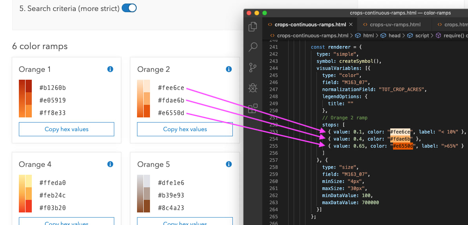This screenshot has width=468, height=225.
Task: Click line number 244 in editor gutter
Action: (273, 68)
